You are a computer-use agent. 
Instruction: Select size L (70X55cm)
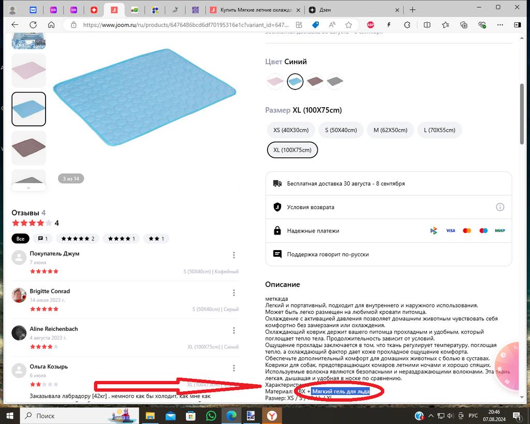pyautogui.click(x=439, y=130)
